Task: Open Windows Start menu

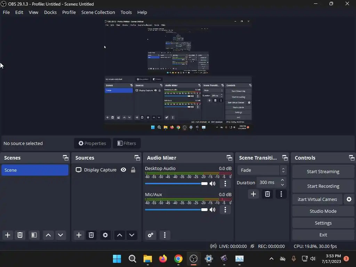Action: point(117,259)
